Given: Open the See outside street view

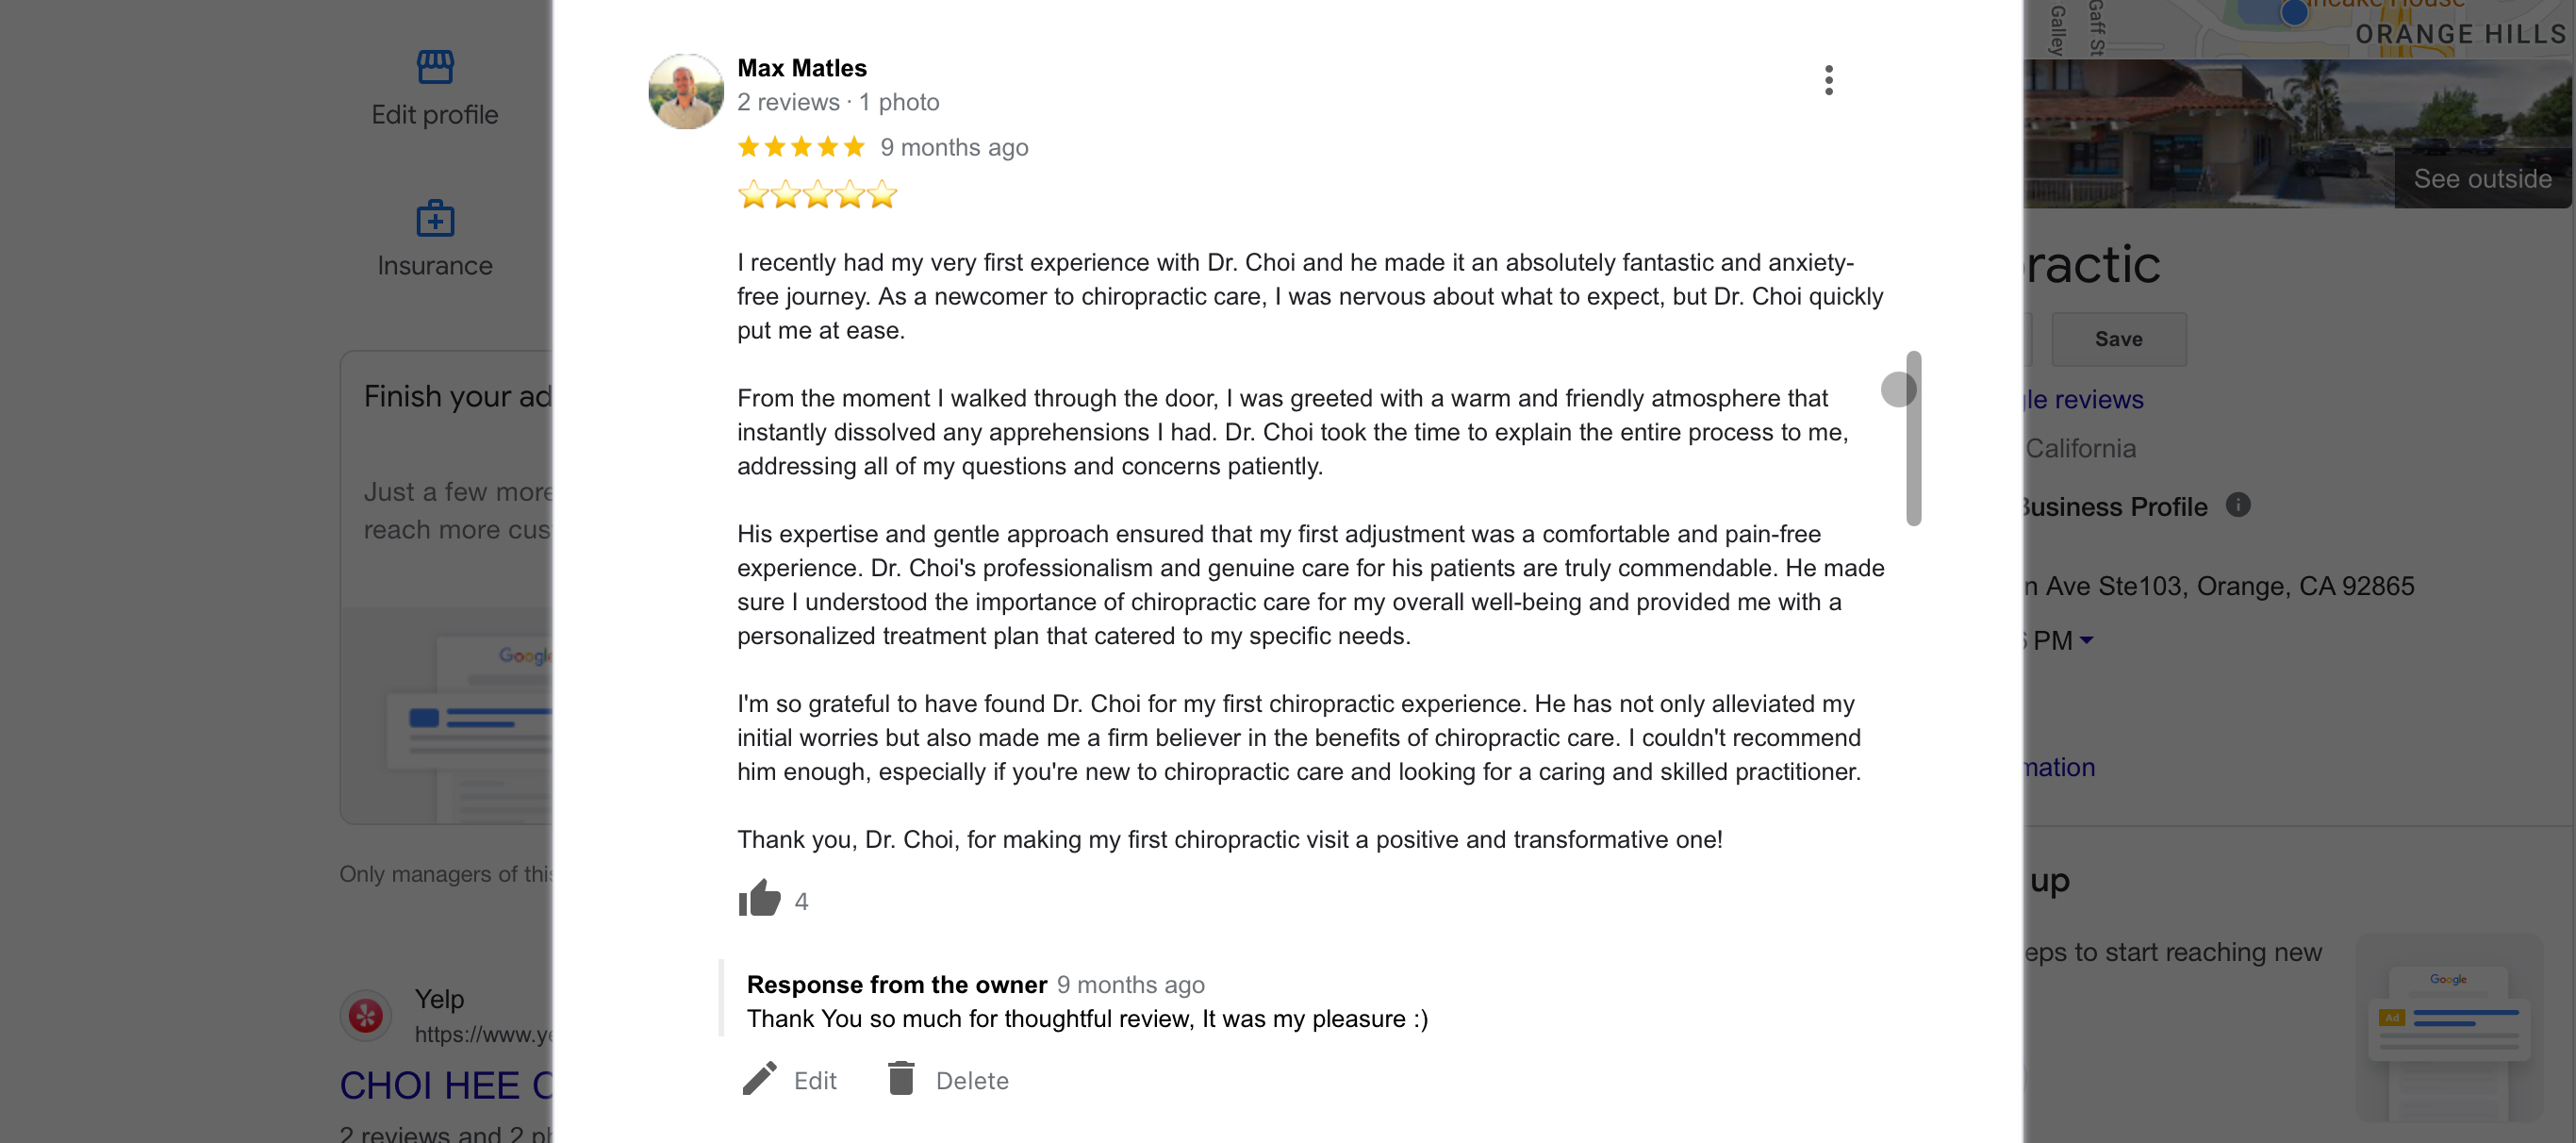Looking at the screenshot, I should pyautogui.click(x=2482, y=179).
